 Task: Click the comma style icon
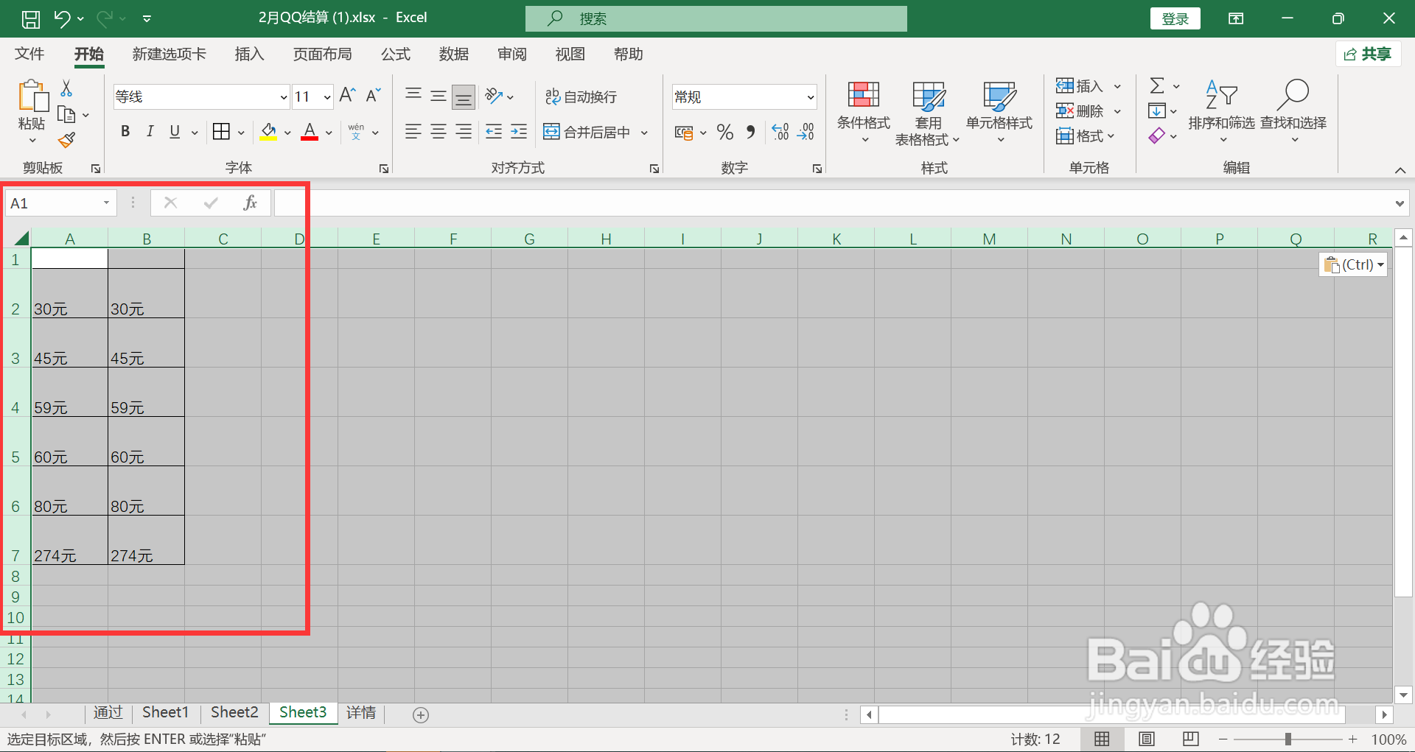click(751, 133)
